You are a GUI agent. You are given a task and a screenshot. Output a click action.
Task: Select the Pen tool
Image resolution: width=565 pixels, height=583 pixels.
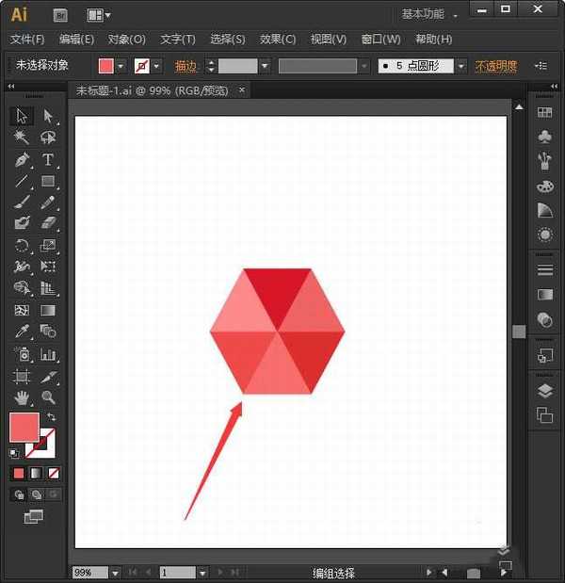[x=22, y=160]
